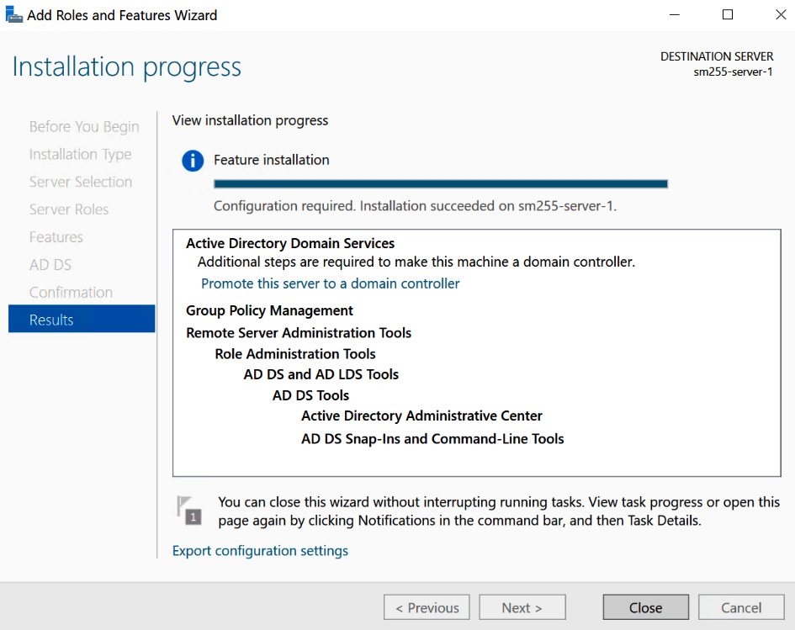Click the notice about closing the wizard

(x=499, y=511)
